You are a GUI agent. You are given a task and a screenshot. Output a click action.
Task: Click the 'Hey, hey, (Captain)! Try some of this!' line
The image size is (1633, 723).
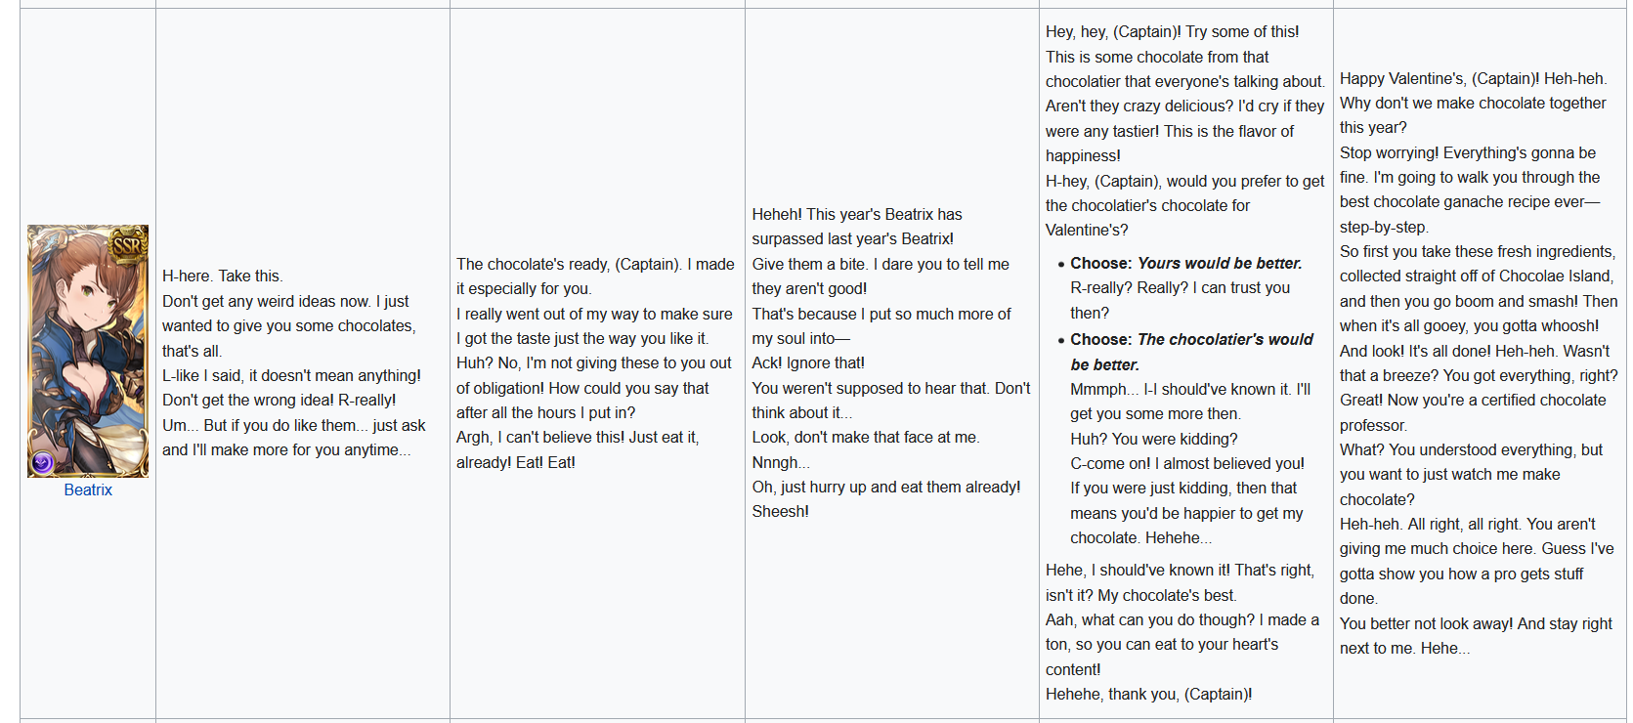[x=1173, y=32]
